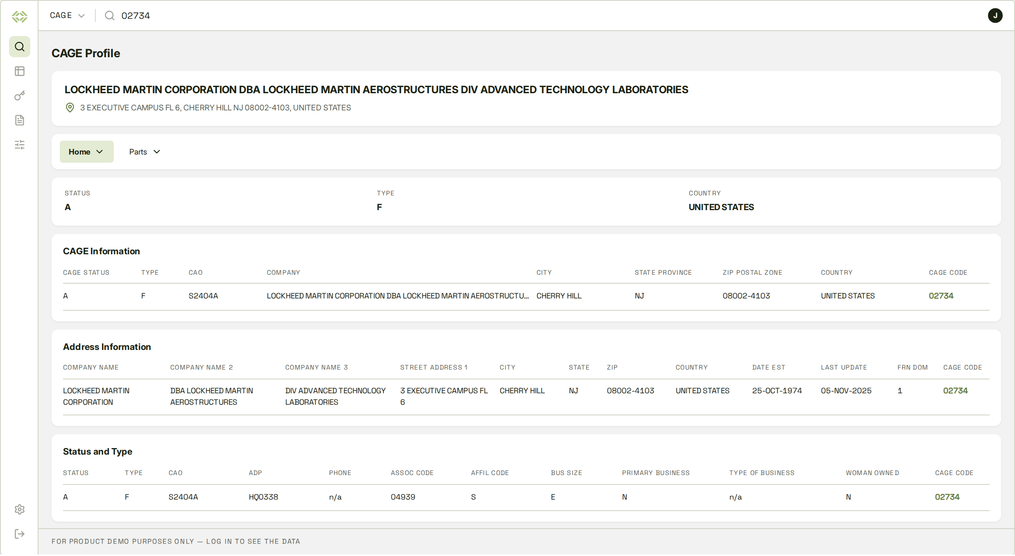Click the ZIP POSTAL ZONE column header
Screen dimensions: 1015x556
click(752, 272)
